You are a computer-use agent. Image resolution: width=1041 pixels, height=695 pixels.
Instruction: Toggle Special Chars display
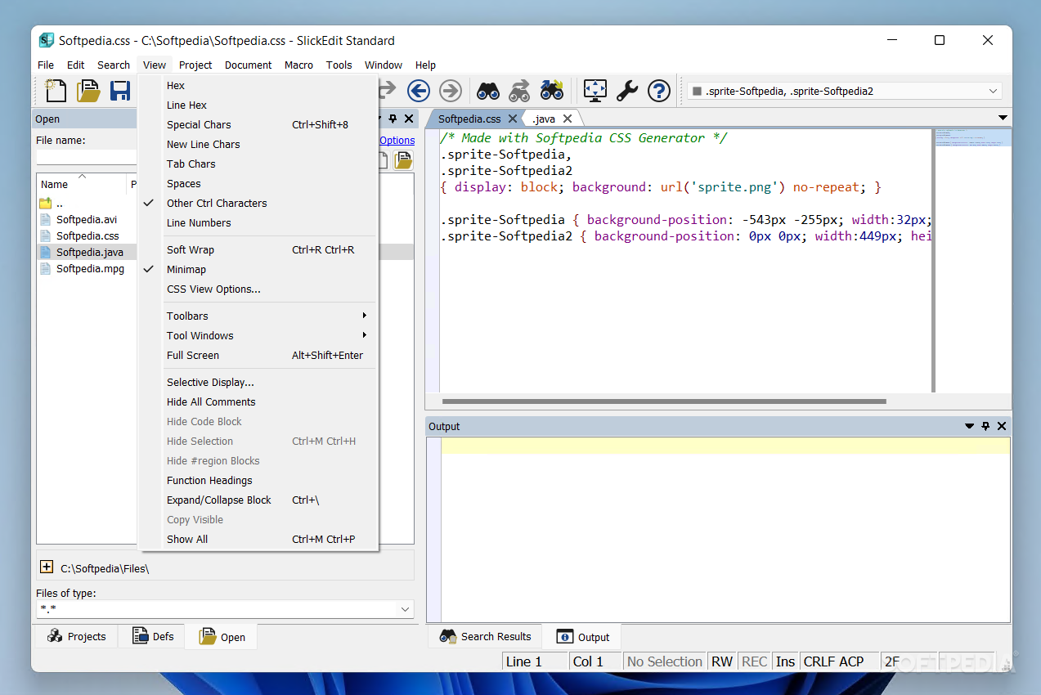click(x=258, y=124)
